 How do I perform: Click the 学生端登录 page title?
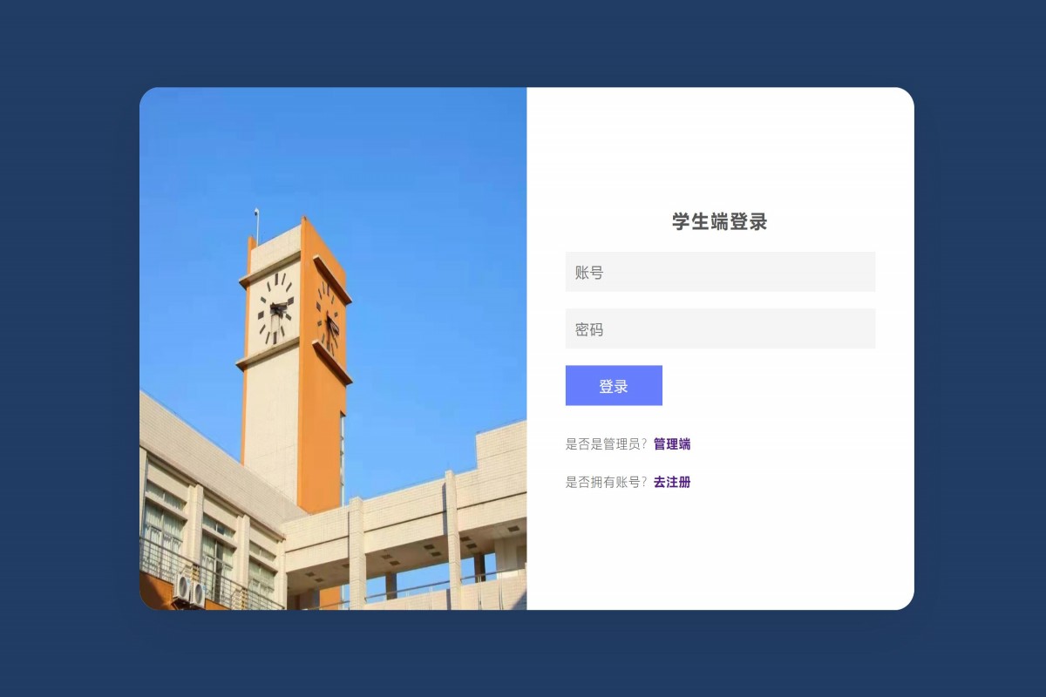coord(719,222)
